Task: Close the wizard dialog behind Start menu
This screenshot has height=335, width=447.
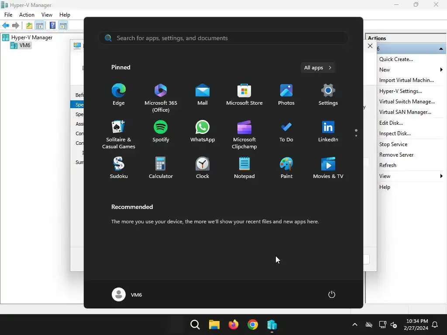Action: point(370,46)
